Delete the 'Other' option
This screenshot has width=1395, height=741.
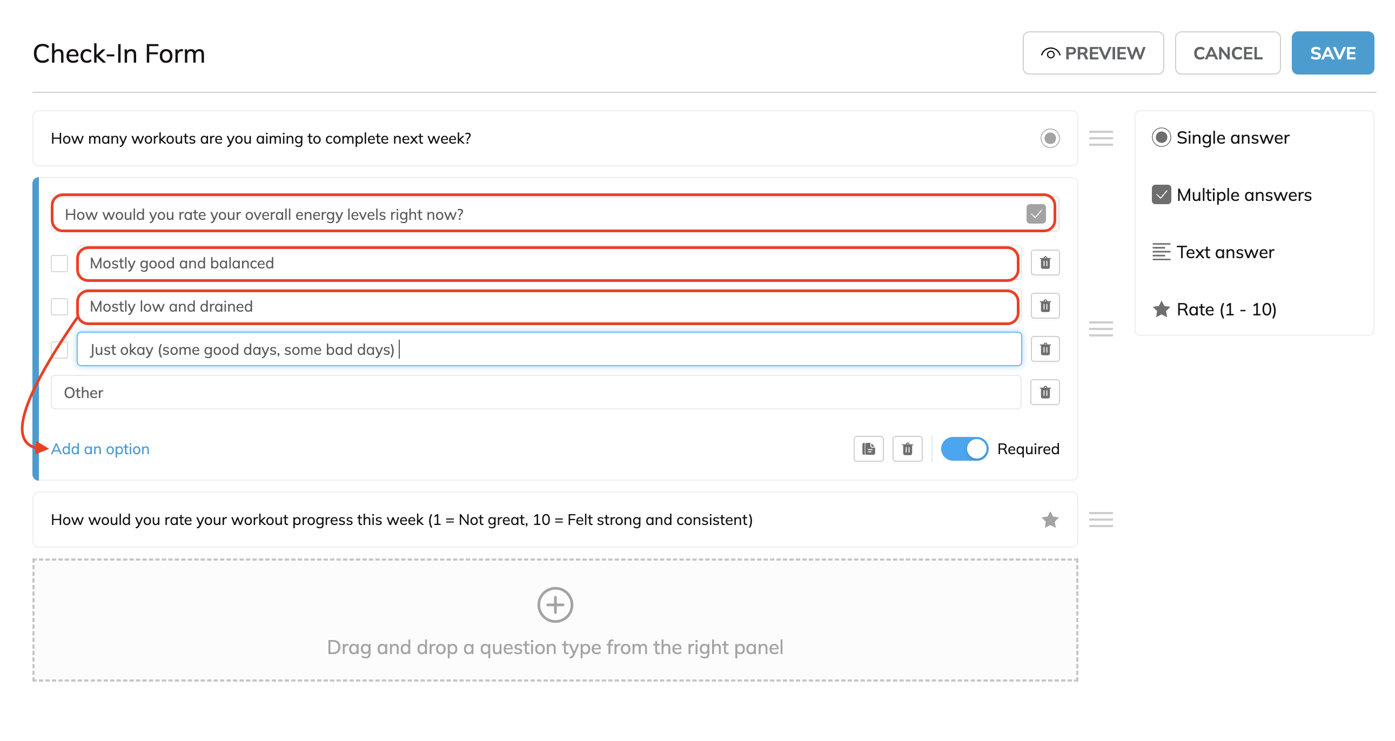[1044, 393]
